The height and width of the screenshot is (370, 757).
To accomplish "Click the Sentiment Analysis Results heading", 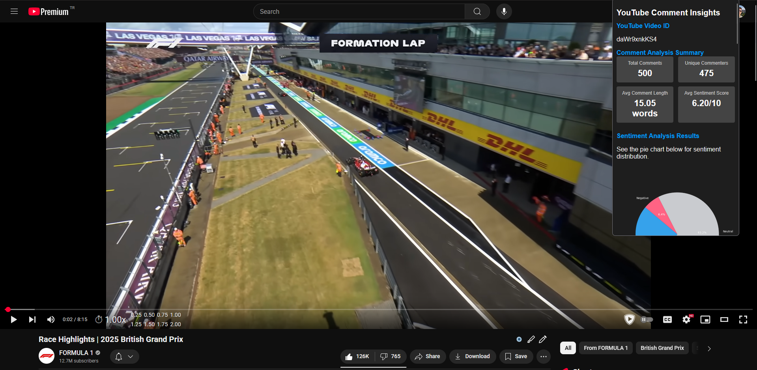I will (658, 136).
